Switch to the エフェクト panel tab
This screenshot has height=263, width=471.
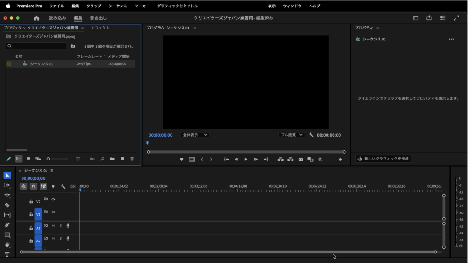click(x=100, y=28)
